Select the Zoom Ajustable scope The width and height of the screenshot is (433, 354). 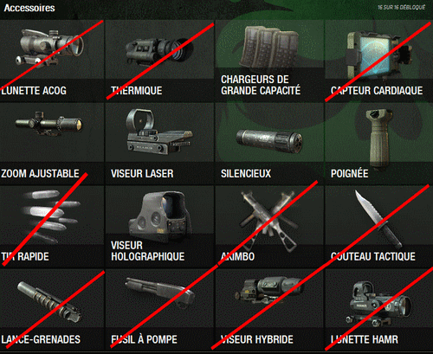[49, 124]
